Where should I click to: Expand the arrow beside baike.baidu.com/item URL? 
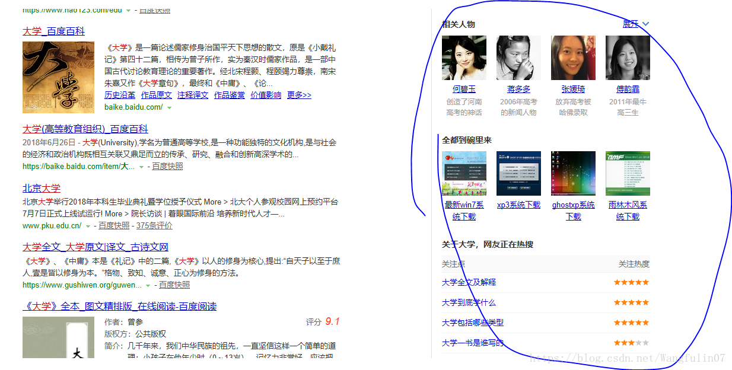point(141,167)
